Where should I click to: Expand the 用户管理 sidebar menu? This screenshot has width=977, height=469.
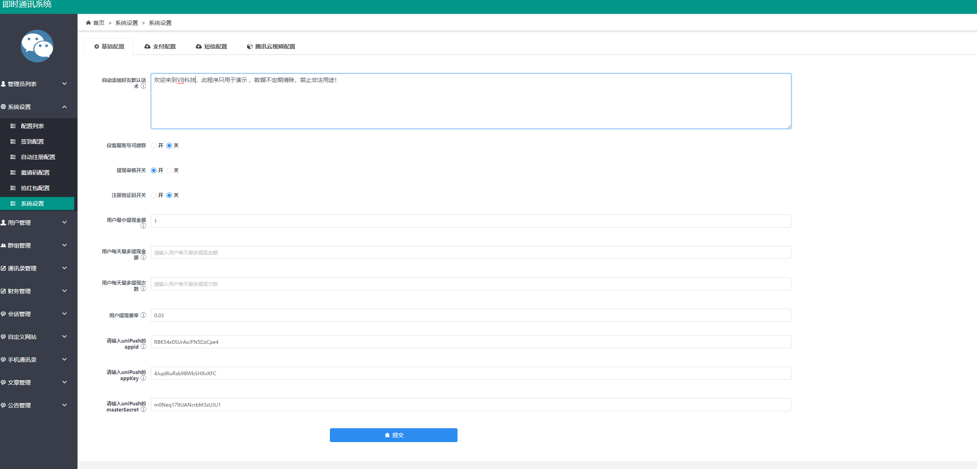[x=37, y=222]
